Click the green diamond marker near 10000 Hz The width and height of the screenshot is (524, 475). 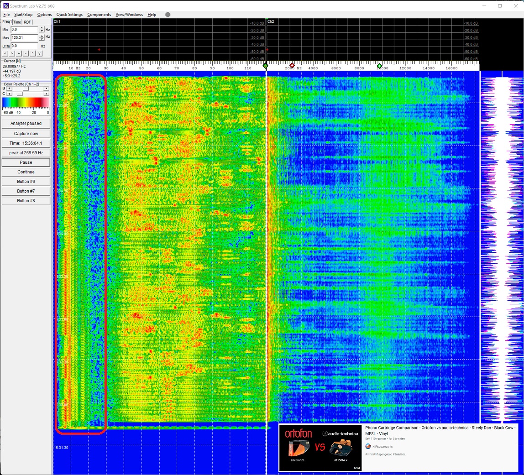pos(379,67)
